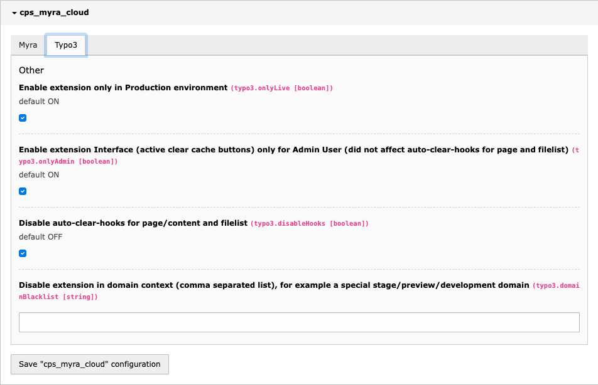
Task: Click label "Enable extension only in Production environment"
Action: click(123, 88)
